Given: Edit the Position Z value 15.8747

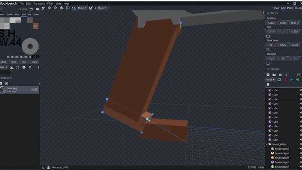Looking at the screenshot, I should [294, 23].
